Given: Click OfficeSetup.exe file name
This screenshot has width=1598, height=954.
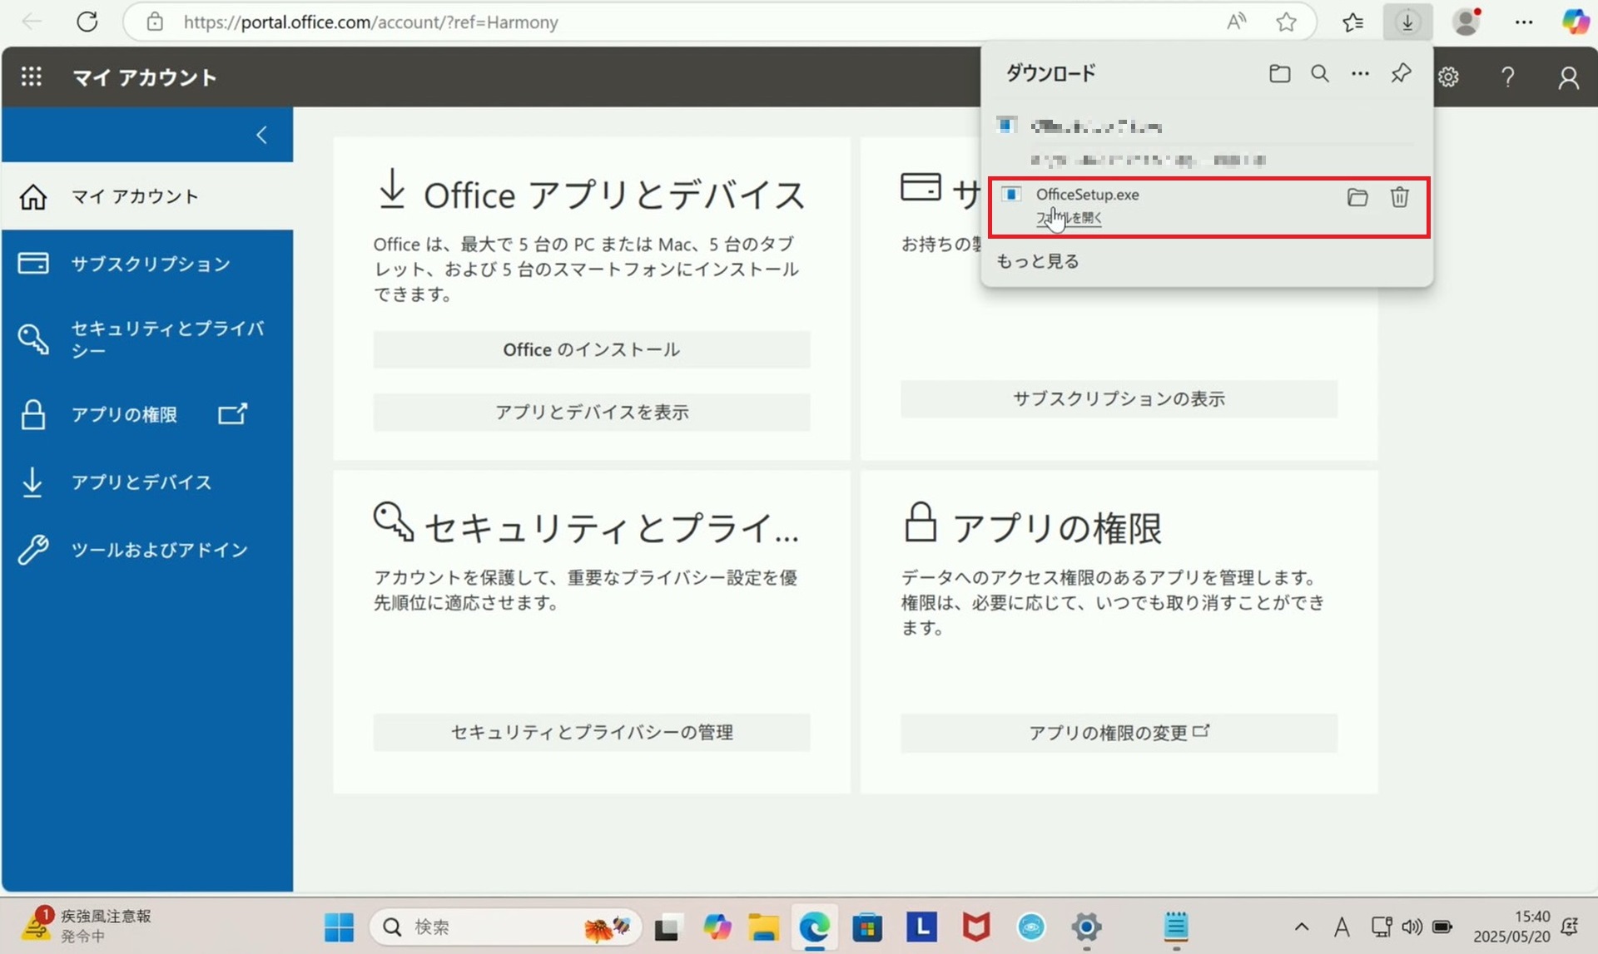Looking at the screenshot, I should 1087,195.
